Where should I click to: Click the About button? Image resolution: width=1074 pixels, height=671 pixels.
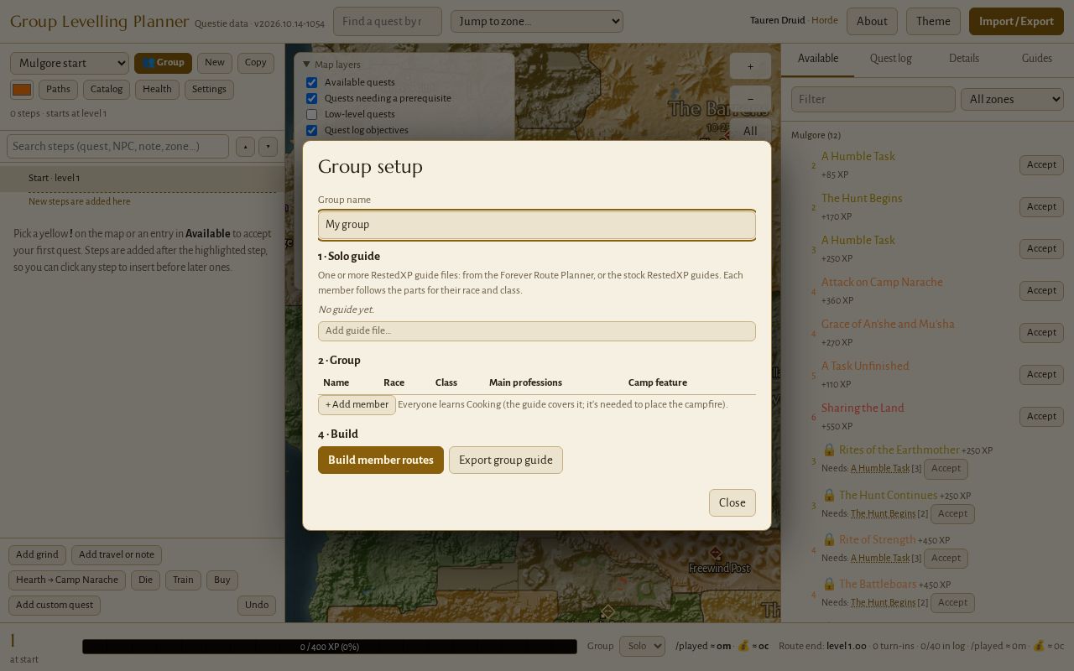tap(872, 22)
